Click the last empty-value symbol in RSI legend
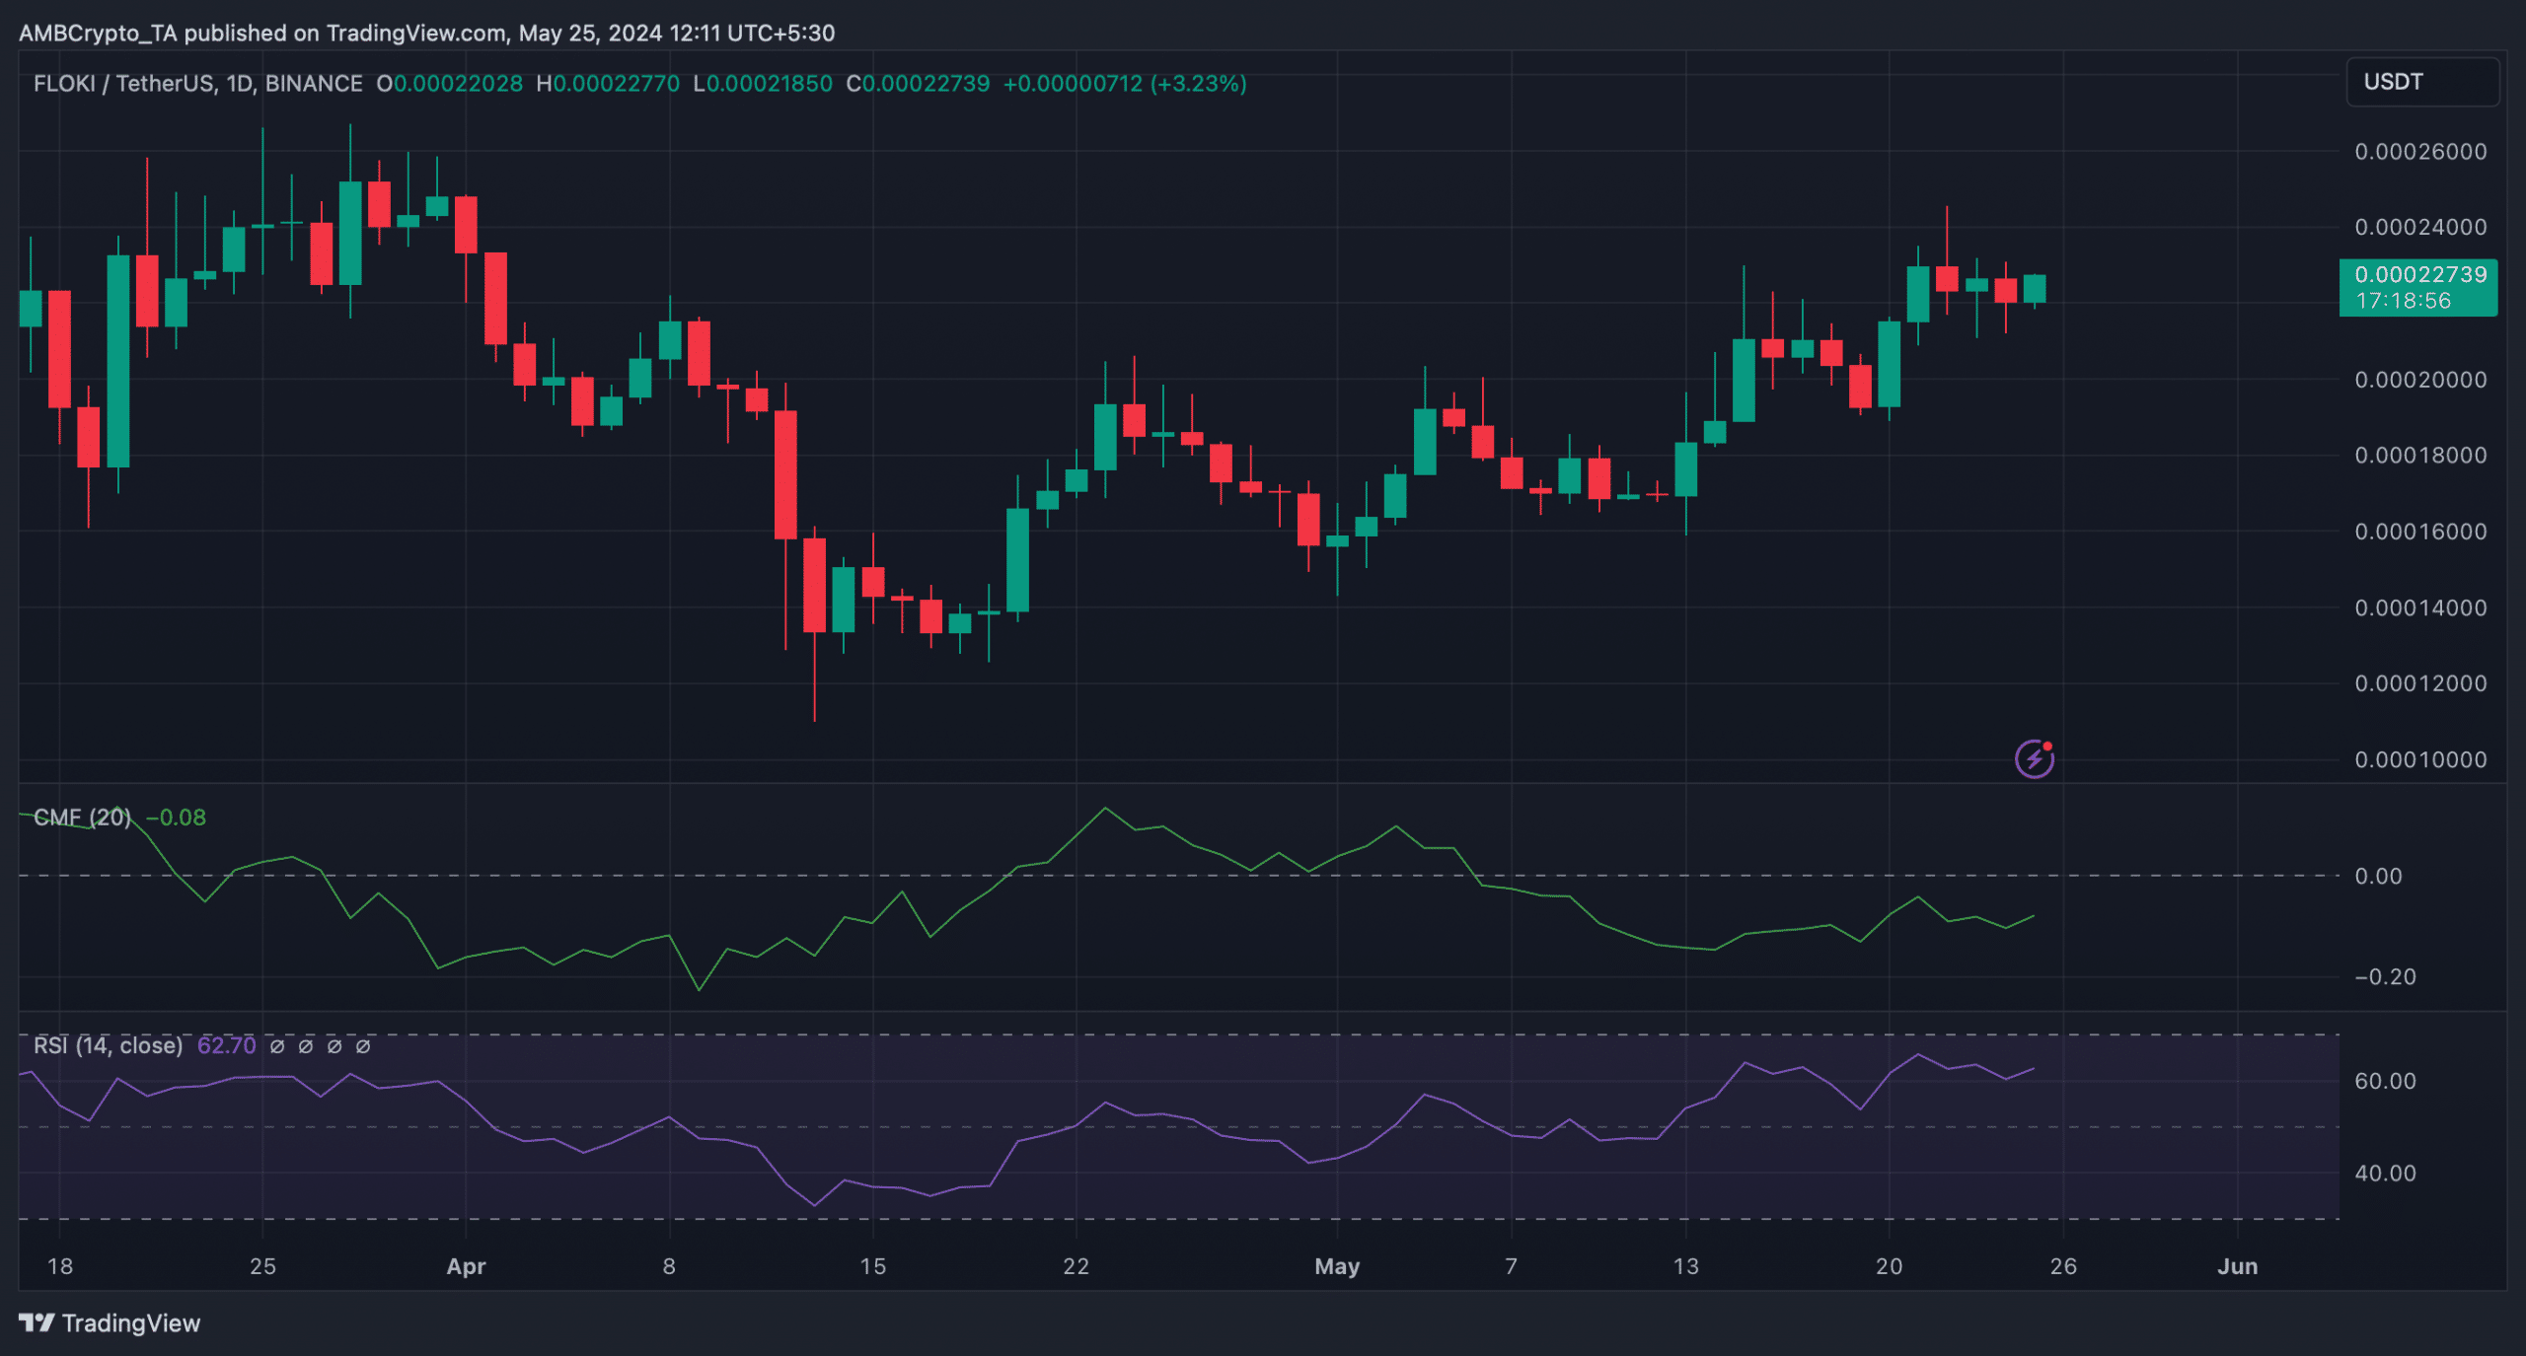Image resolution: width=2526 pixels, height=1356 pixels. tap(363, 1046)
